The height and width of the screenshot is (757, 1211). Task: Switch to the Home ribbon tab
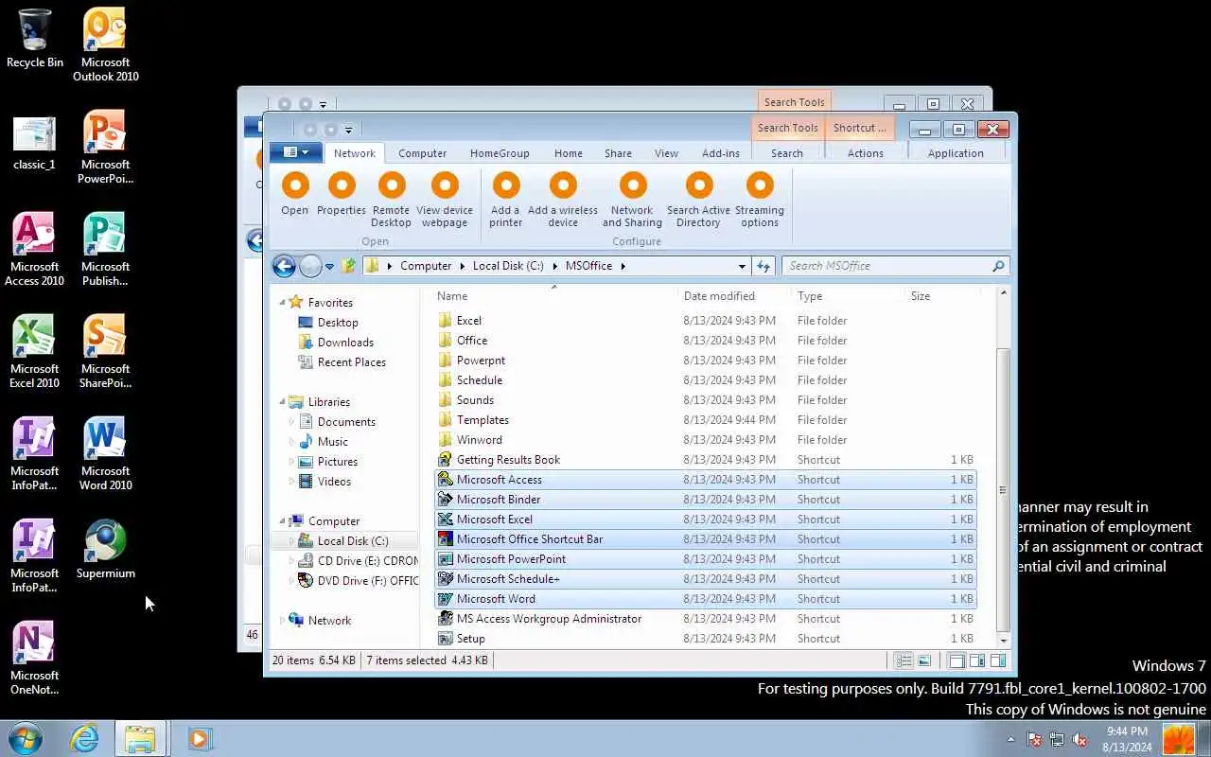pos(569,153)
